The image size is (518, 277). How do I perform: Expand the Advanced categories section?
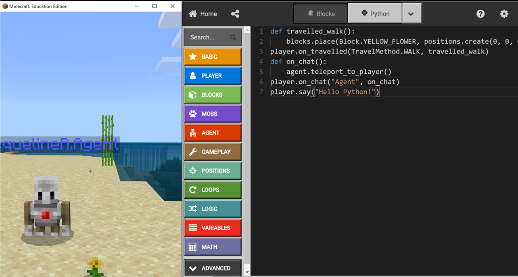[213, 268]
